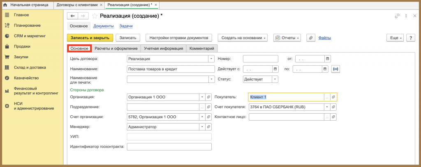Switch to Расчеты и оформление tab
This screenshot has height=167, width=421.
[x=116, y=48]
